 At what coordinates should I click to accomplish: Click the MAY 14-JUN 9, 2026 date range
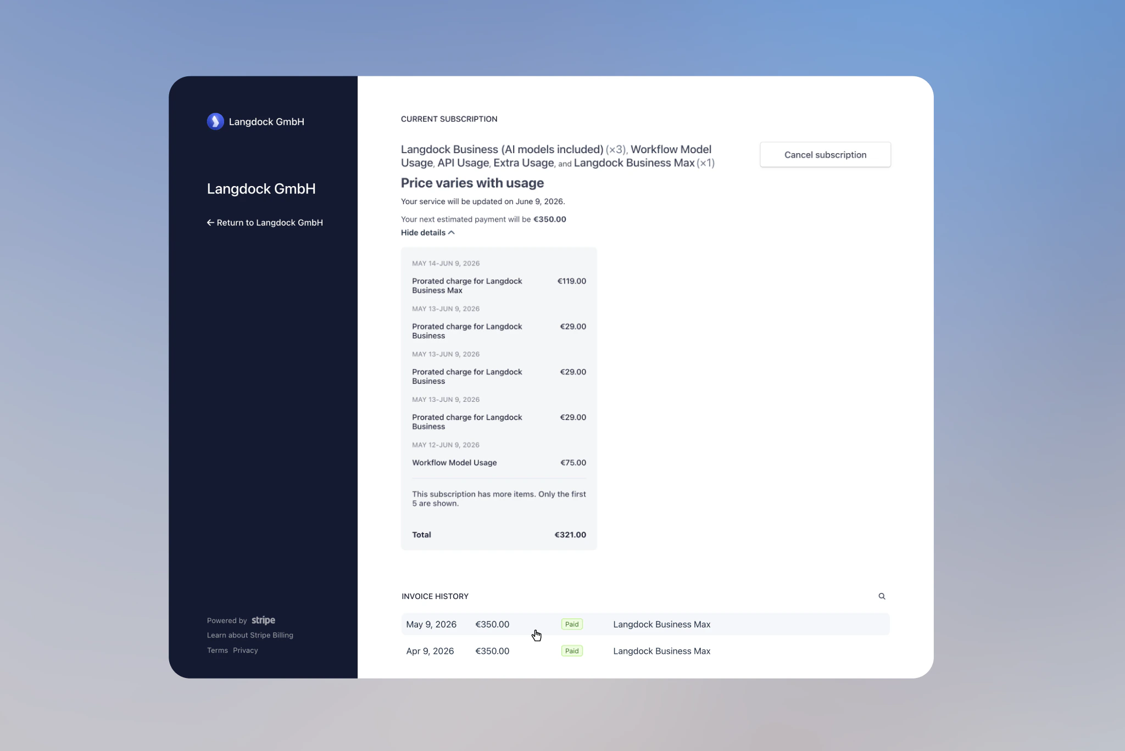(446, 264)
